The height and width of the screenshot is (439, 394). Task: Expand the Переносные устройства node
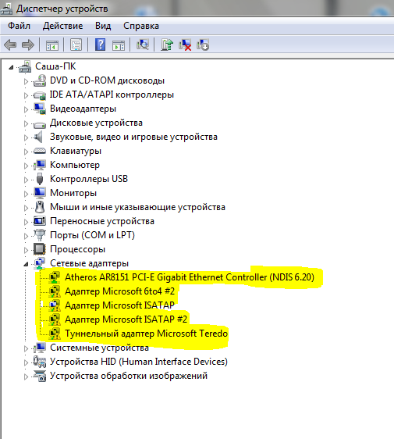(26, 222)
